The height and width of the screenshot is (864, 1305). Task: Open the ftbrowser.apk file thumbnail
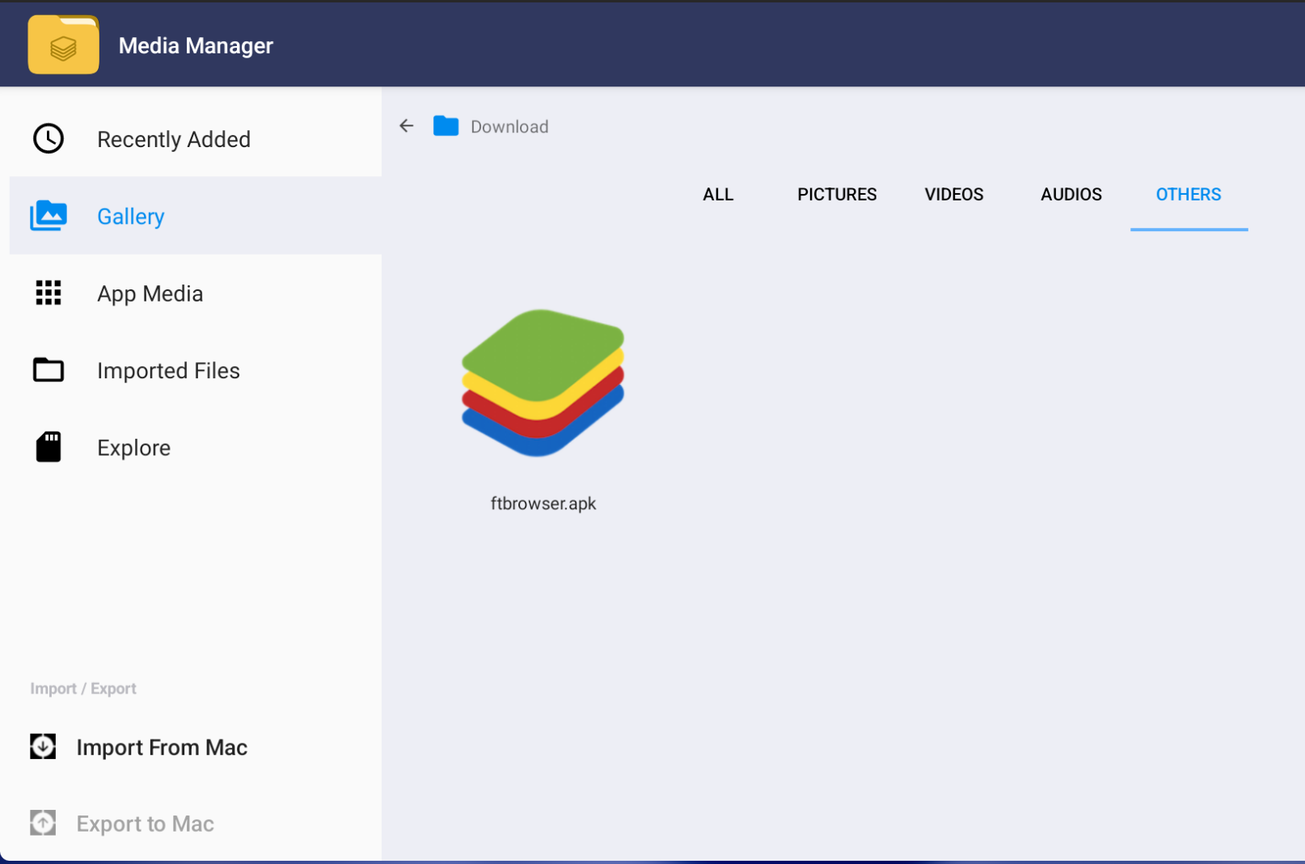tap(543, 383)
